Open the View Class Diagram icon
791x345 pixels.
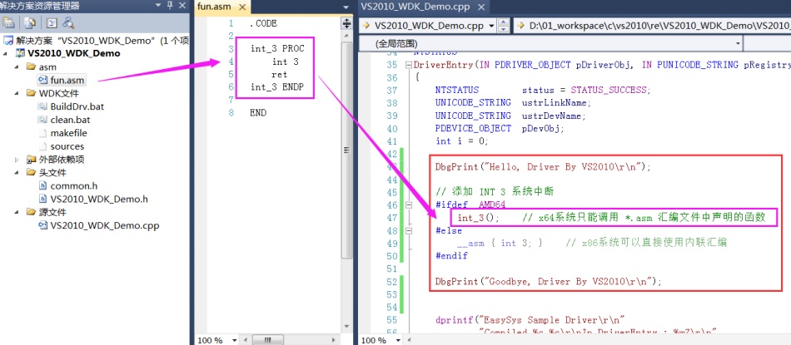coord(68,22)
